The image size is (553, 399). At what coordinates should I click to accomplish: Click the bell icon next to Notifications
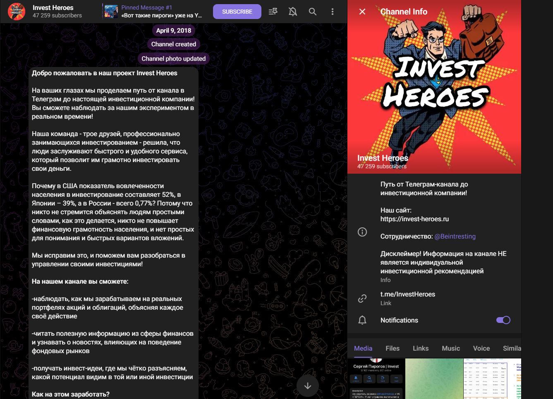(x=362, y=320)
